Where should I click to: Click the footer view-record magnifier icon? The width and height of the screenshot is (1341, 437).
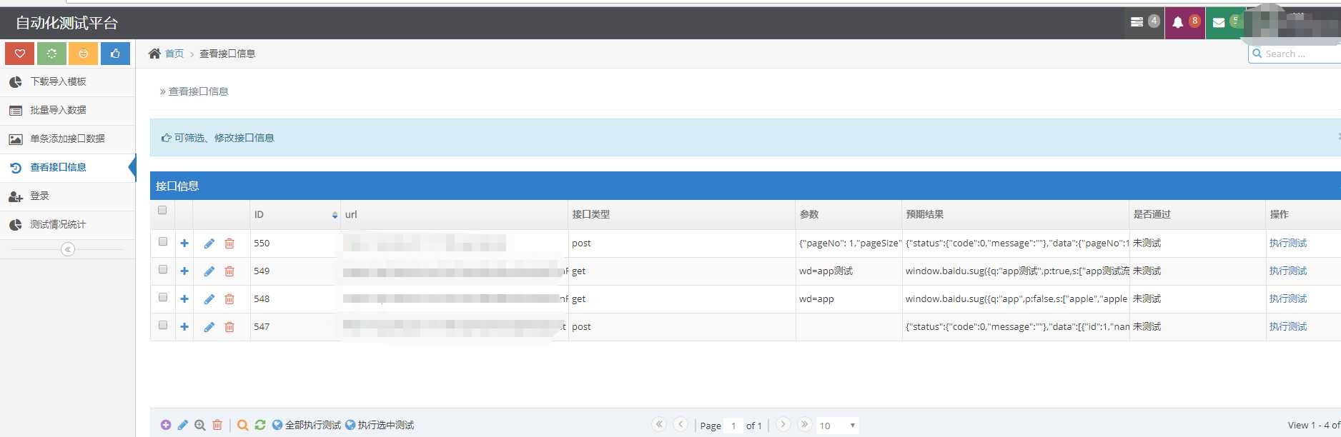(x=200, y=425)
